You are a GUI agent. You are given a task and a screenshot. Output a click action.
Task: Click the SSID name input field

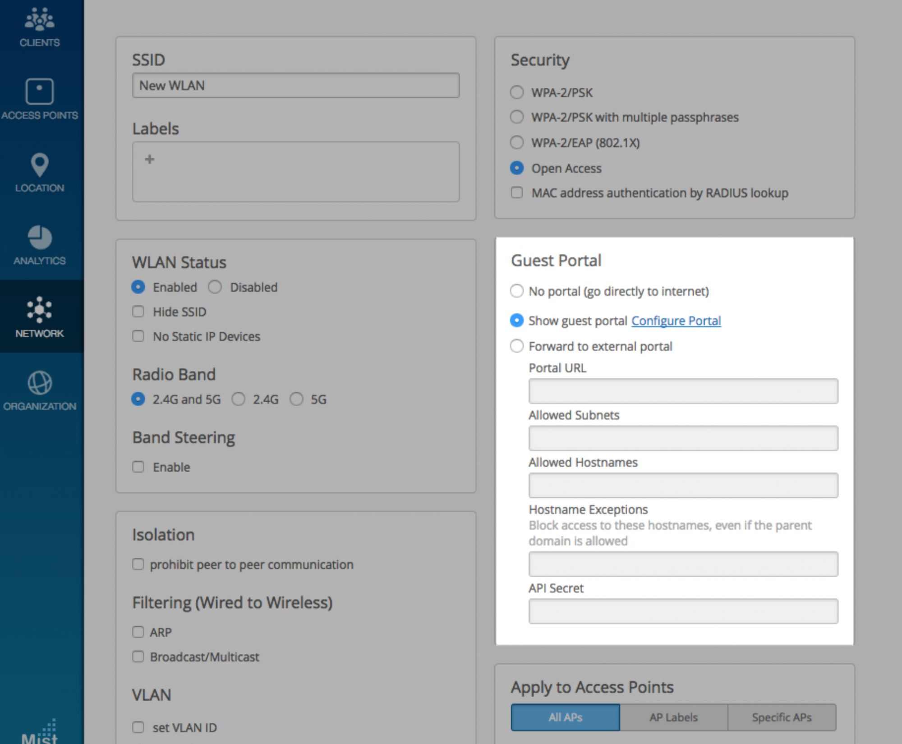coord(295,85)
